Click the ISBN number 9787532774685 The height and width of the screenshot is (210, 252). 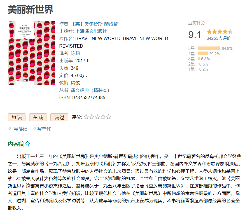coord(89,97)
